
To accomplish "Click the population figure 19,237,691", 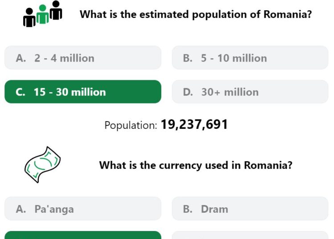I will click(194, 124).
